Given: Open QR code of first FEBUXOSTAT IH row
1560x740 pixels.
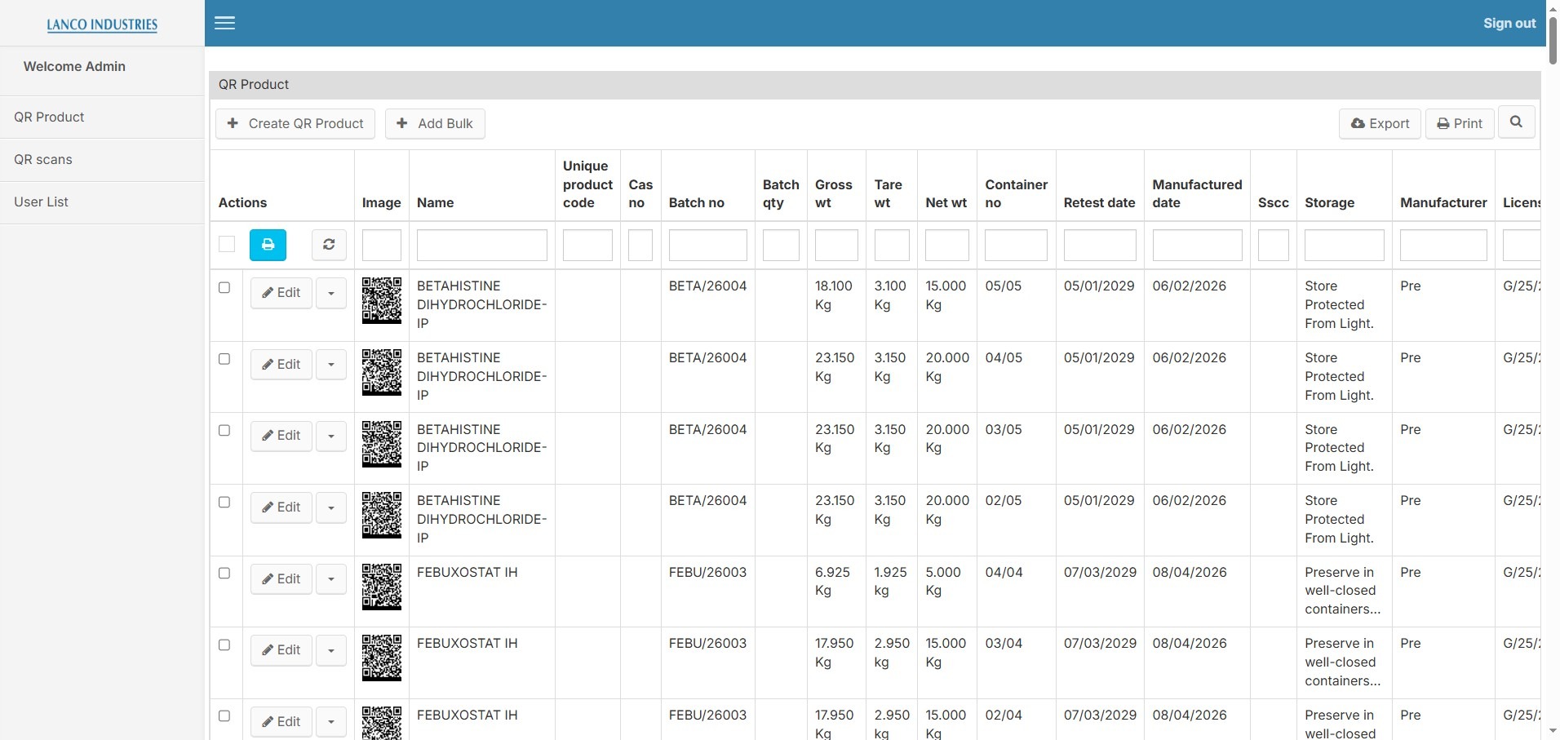Looking at the screenshot, I should point(382,587).
